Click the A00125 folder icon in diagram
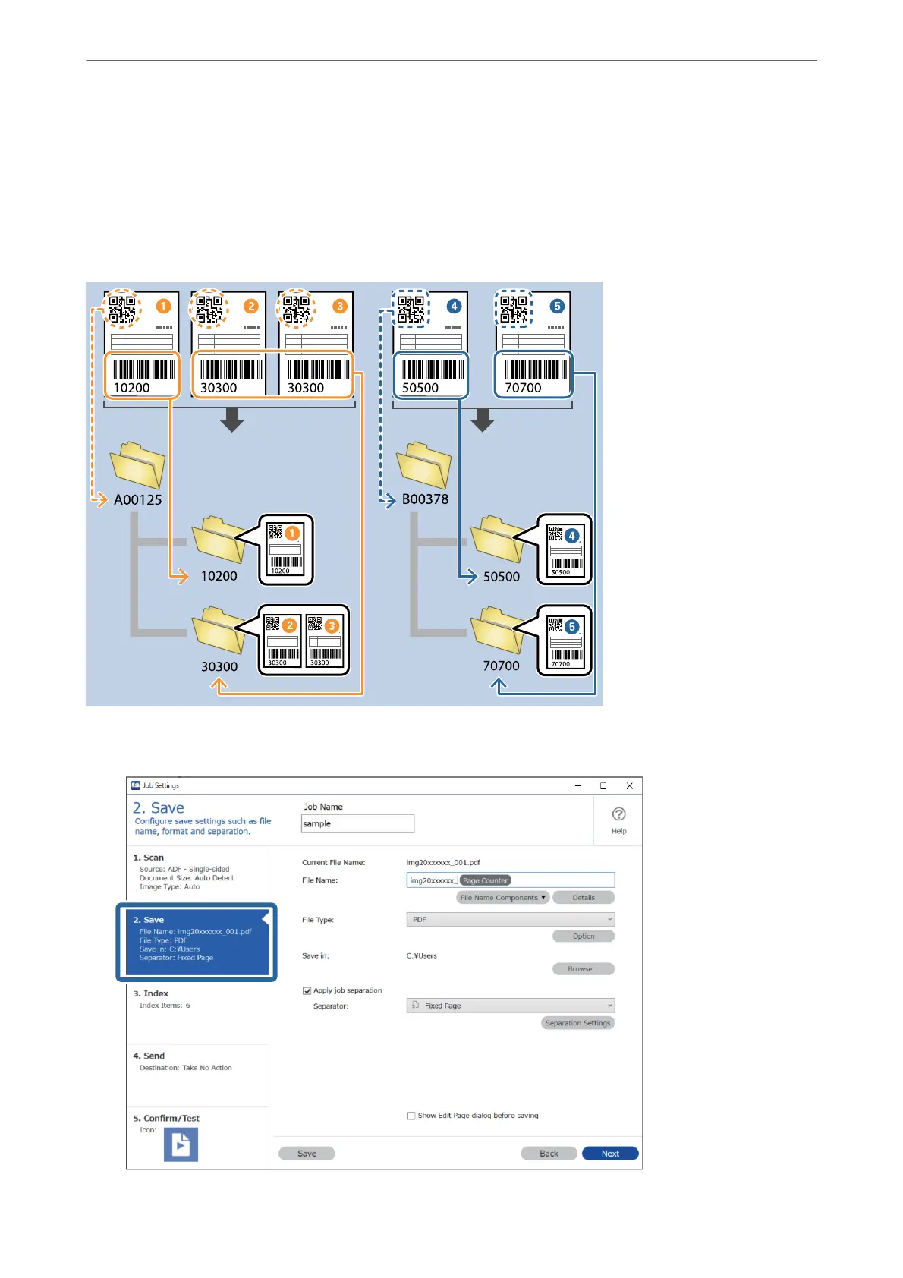Viewport: 903px width, 1278px height. [137, 464]
